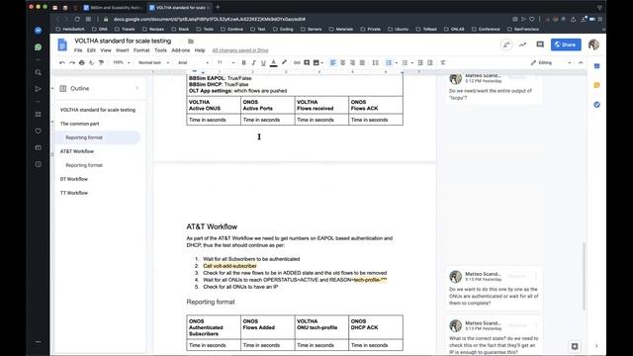
Task: Pick a highlight color with the marker
Action: (284, 62)
